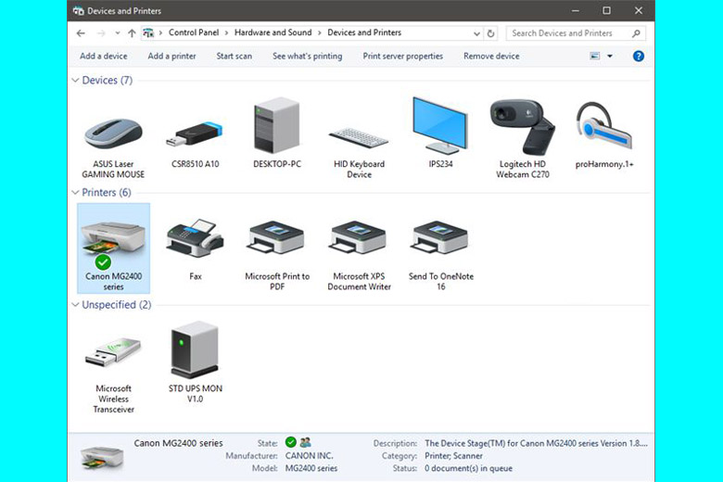Expand the chevron after Control Panel breadcrumb
The width and height of the screenshot is (723, 482).
(x=226, y=32)
